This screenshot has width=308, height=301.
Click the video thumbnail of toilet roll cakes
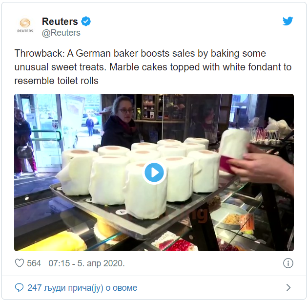(154, 172)
